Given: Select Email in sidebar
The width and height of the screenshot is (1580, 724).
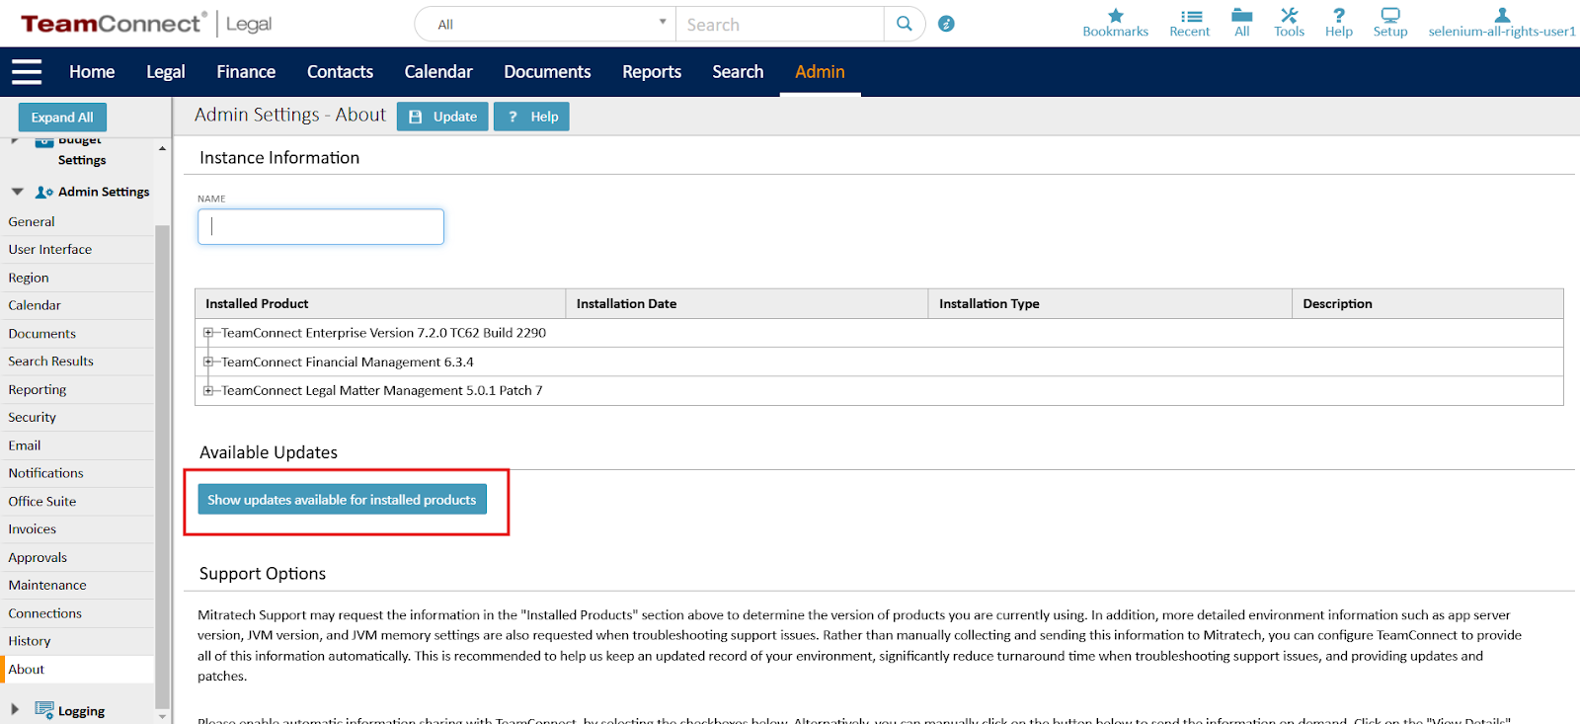Looking at the screenshot, I should (x=77, y=445).
